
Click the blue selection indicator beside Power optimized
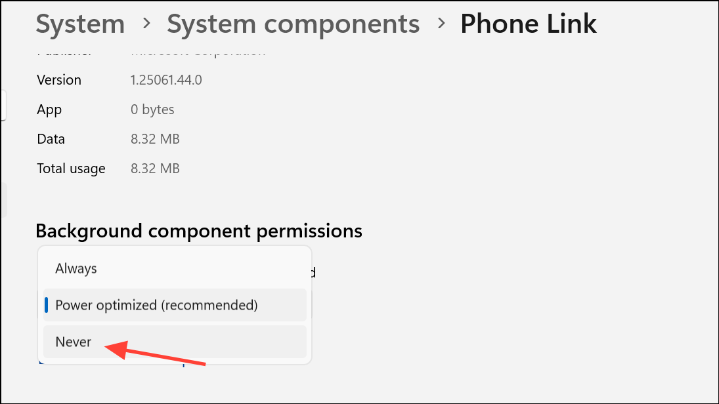point(47,305)
